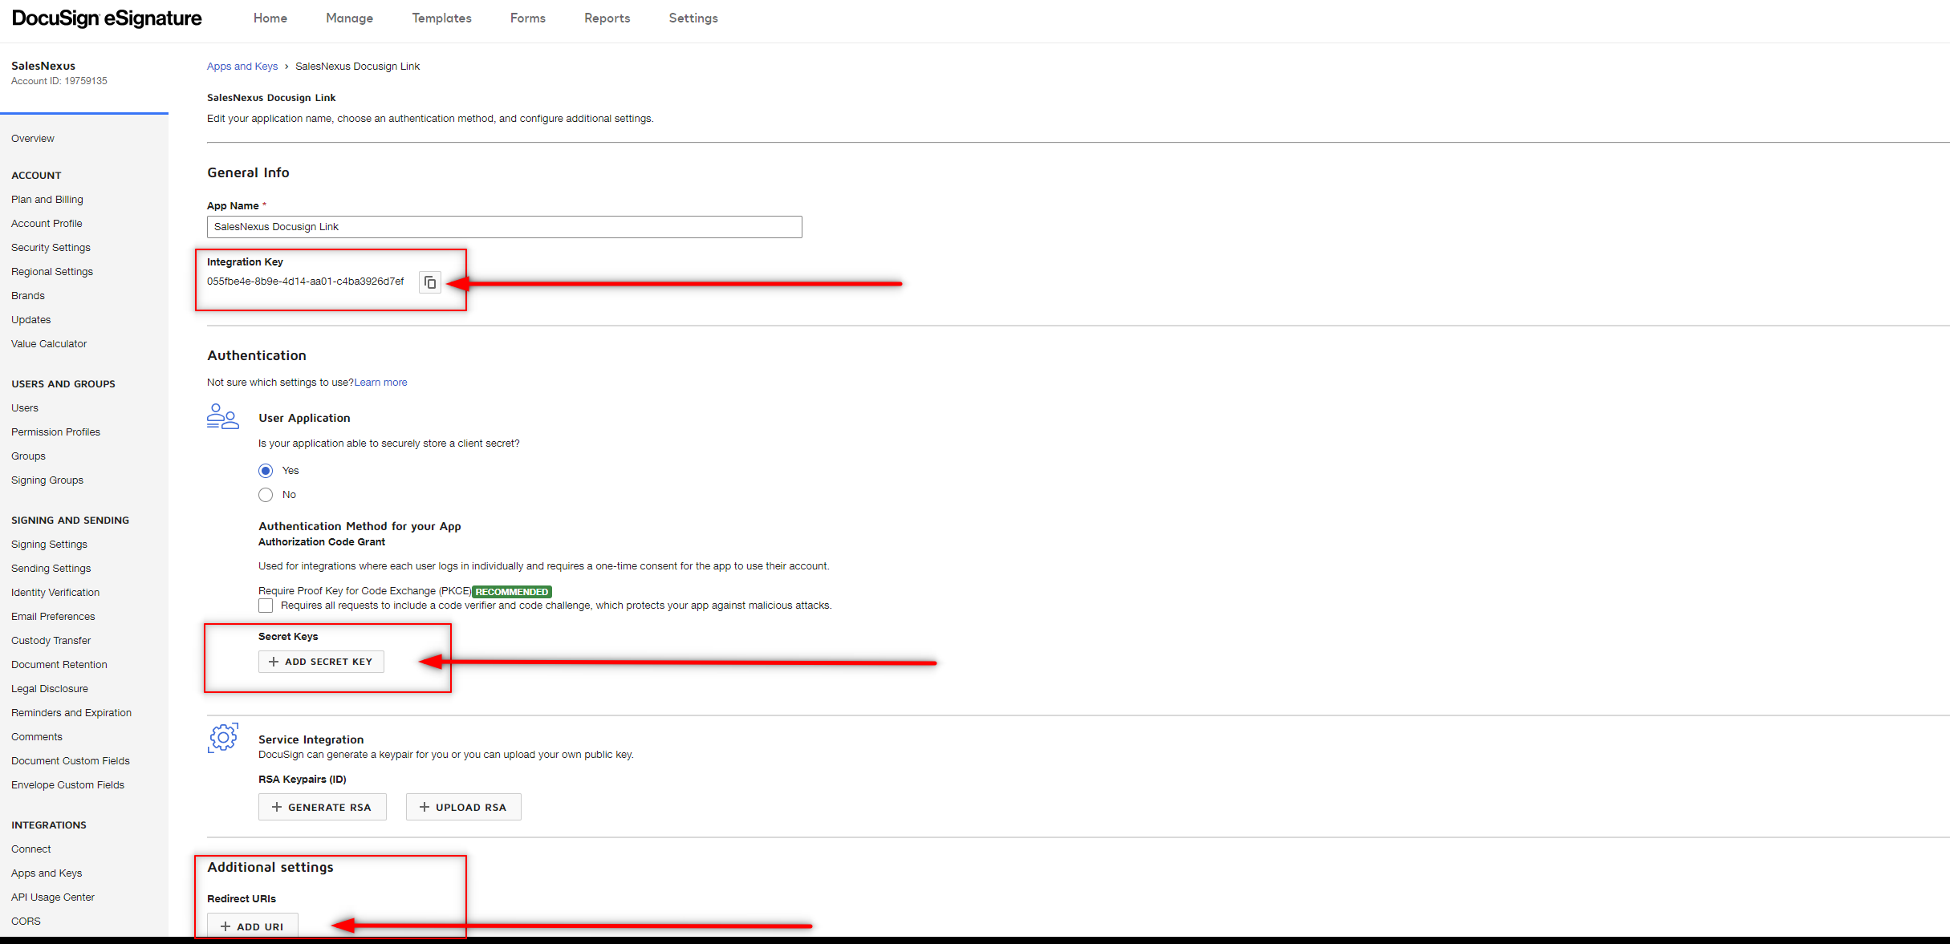1950x944 pixels.
Task: Open Identity Verification page
Action: pyautogui.click(x=55, y=593)
